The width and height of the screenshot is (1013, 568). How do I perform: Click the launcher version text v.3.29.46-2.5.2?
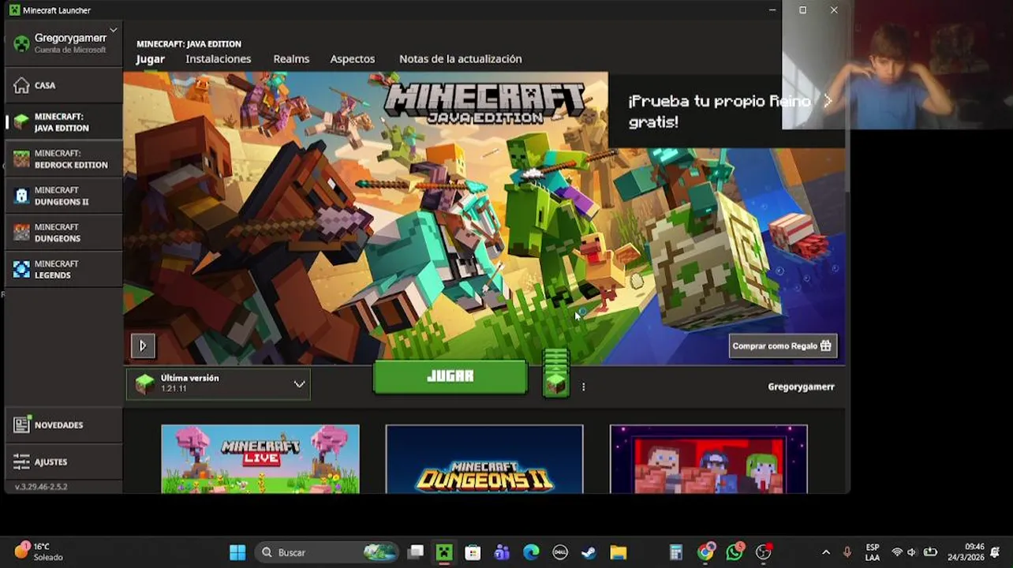[x=41, y=487]
